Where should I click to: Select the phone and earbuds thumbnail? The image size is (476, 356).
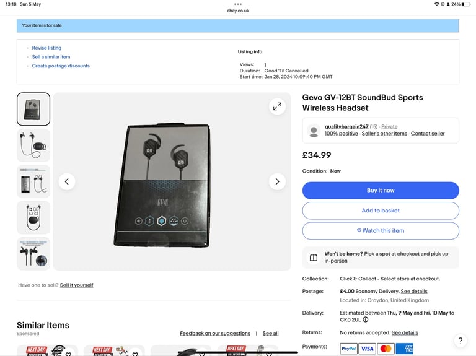coord(33,181)
